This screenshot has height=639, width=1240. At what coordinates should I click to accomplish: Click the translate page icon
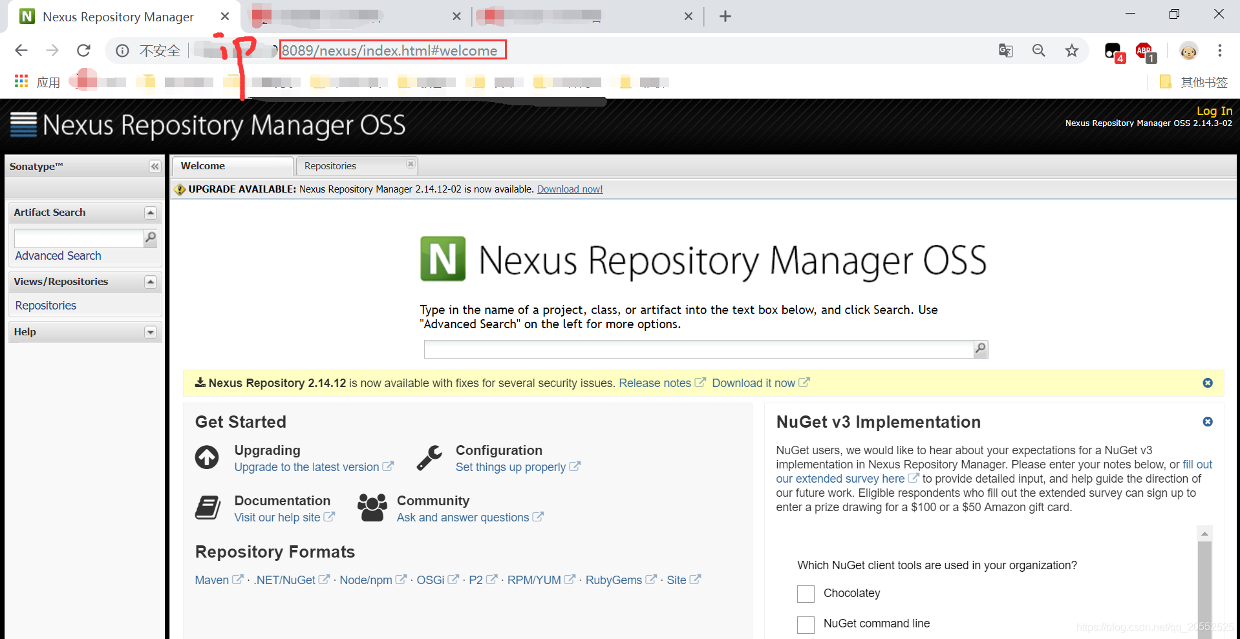[x=1005, y=50]
